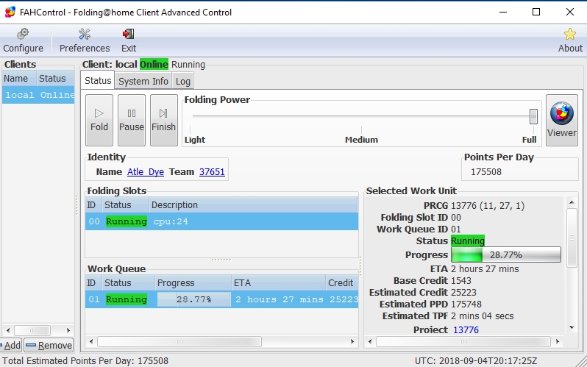Click Selected Work Unit horizontal scroll left arrow
Image resolution: width=587 pixels, height=367 pixels.
(x=370, y=341)
